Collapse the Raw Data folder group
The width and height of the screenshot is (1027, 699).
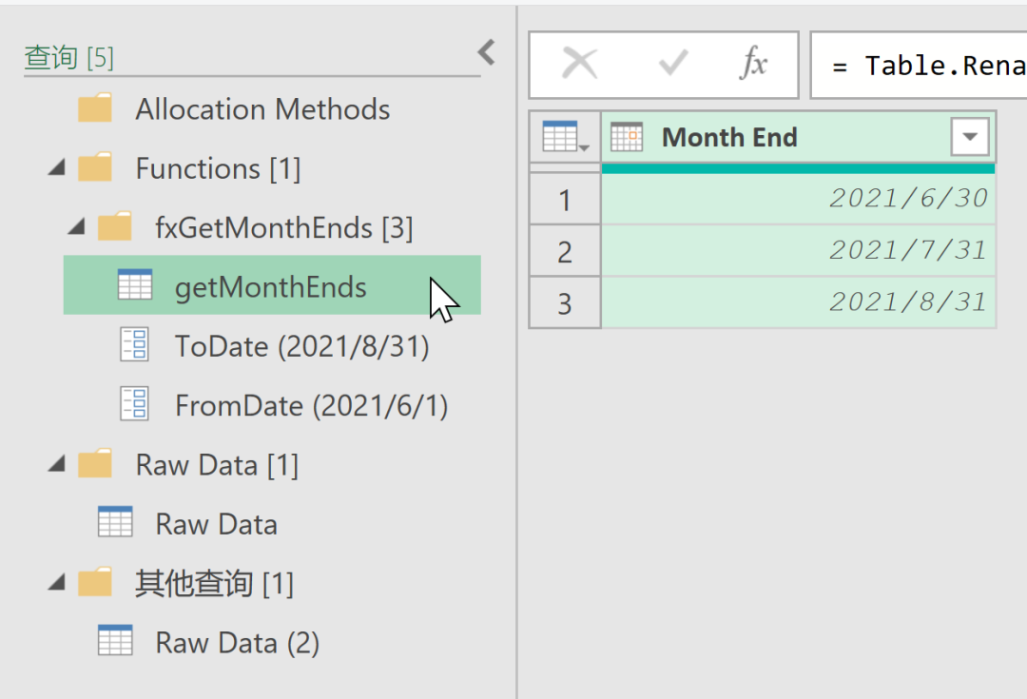(x=57, y=465)
